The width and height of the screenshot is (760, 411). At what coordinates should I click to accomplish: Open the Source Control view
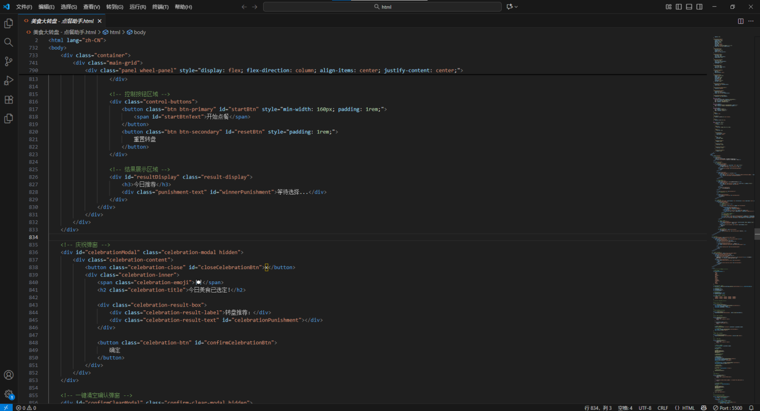(x=8, y=61)
